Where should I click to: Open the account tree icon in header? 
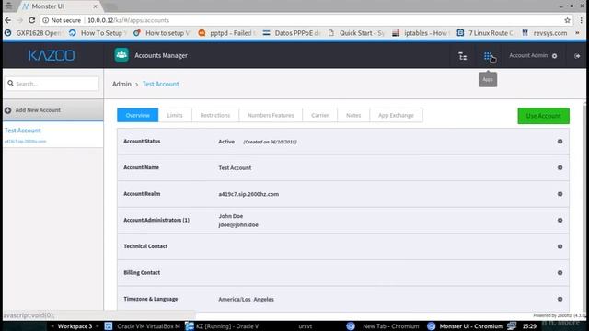pos(463,56)
